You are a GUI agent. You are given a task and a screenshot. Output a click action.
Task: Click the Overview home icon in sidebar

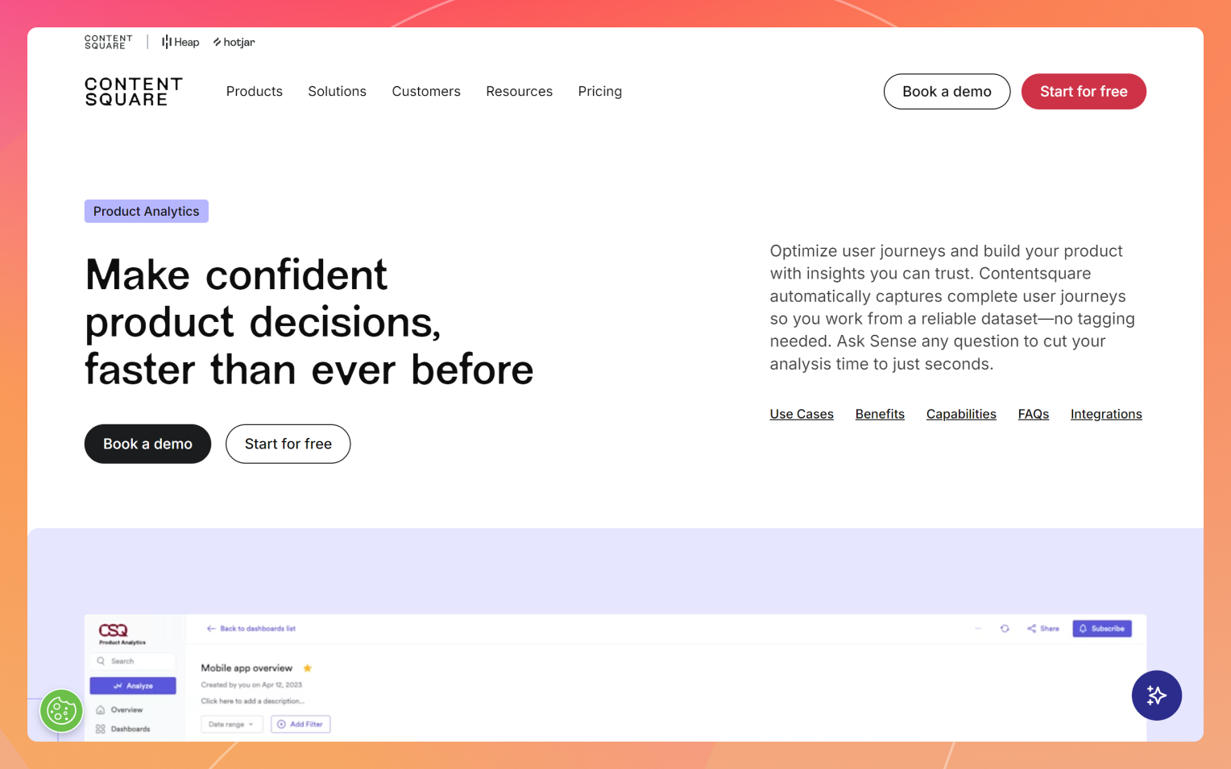101,710
